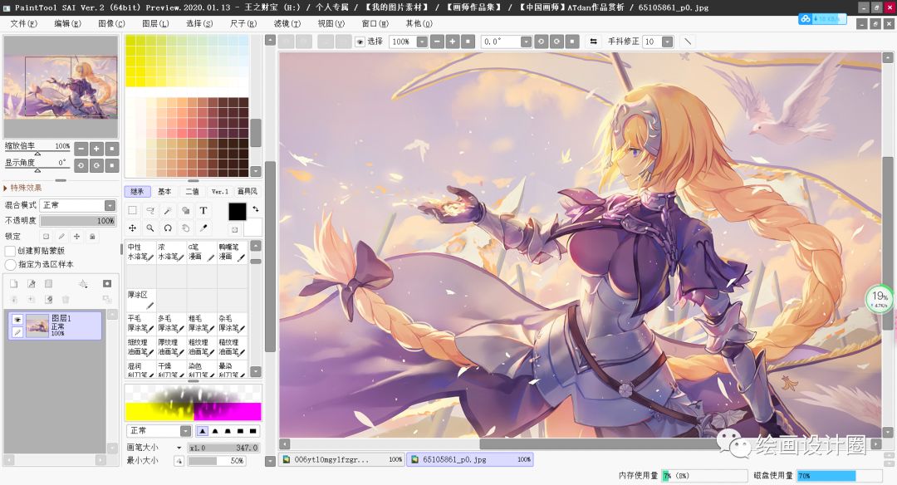Create a new normal layer

(14, 284)
